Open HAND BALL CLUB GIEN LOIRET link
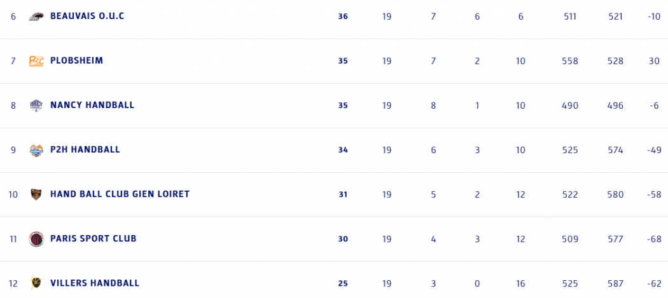This screenshot has width=668, height=298. (x=120, y=194)
